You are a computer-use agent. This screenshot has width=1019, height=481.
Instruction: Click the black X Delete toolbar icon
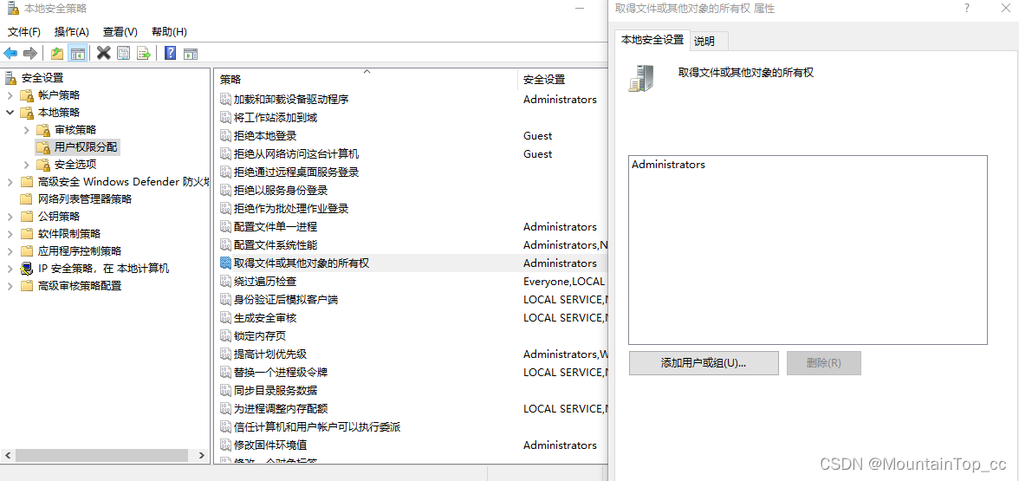pyautogui.click(x=103, y=54)
